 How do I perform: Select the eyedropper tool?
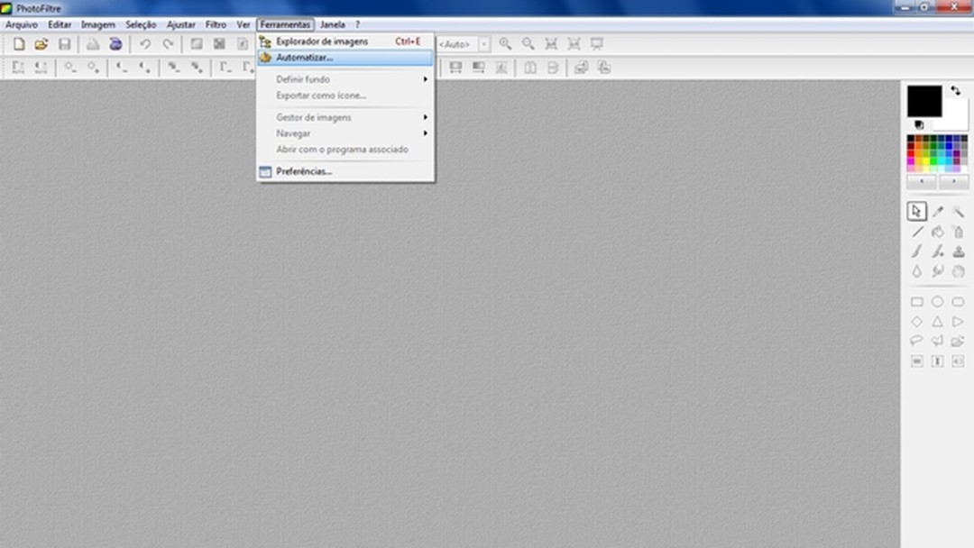[x=938, y=210]
